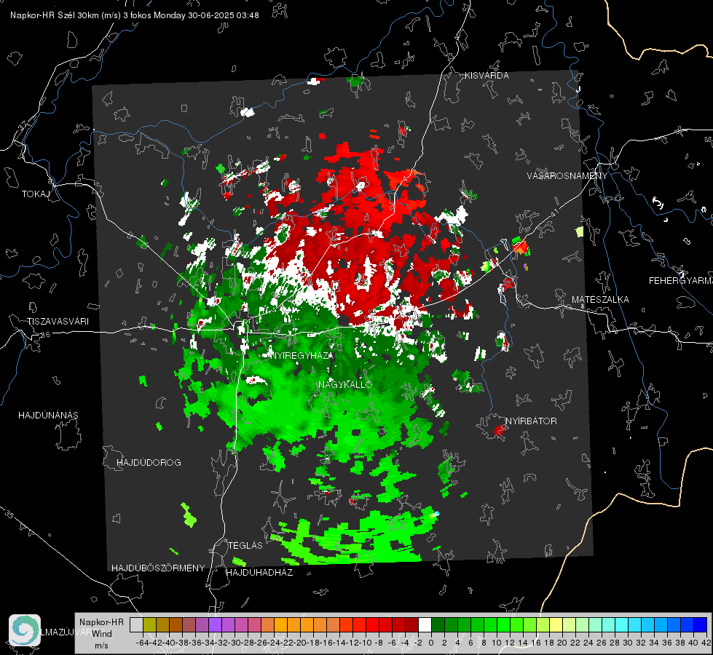Click road number 41 near Vásárosnamény road
The width and height of the screenshot is (713, 655).
coord(554,212)
